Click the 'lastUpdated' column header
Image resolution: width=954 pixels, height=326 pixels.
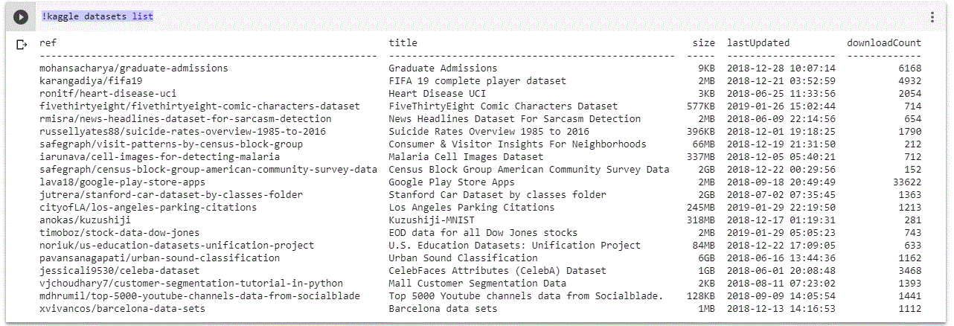point(758,43)
